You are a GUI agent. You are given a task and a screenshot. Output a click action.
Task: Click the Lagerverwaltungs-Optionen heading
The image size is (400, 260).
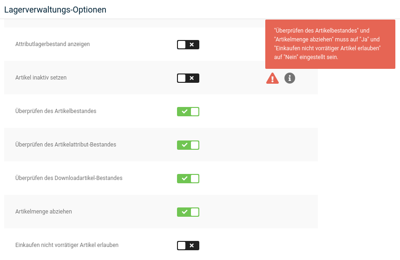point(55,9)
